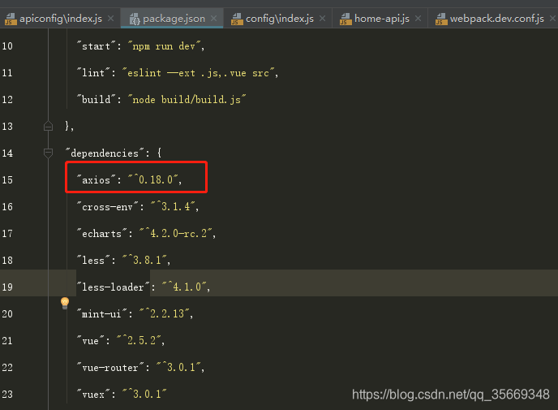This screenshot has width=558, height=410.
Task: Click the "start" script key
Action: tap(96, 46)
